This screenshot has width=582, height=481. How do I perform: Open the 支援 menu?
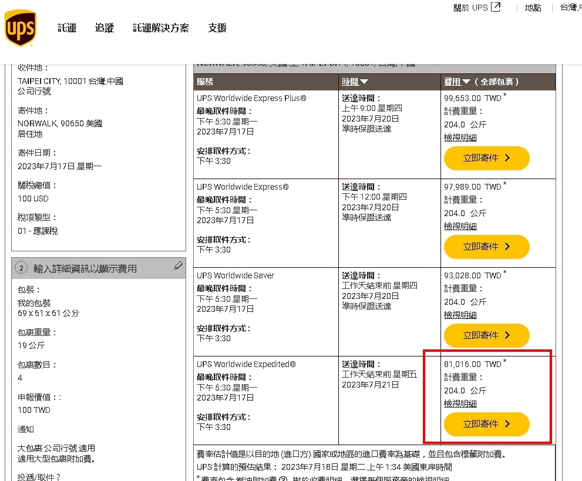click(x=217, y=28)
